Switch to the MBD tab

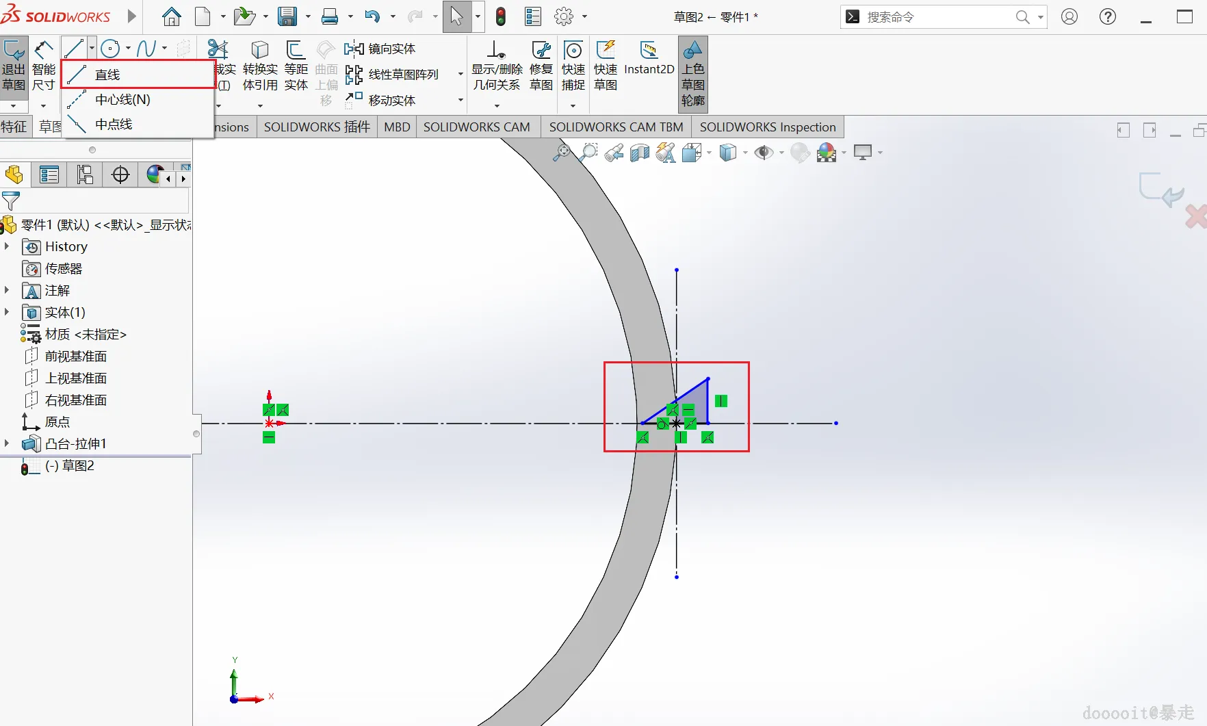click(x=397, y=127)
